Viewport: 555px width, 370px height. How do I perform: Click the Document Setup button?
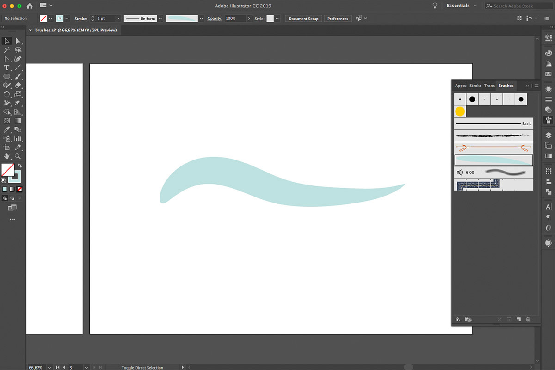click(303, 18)
